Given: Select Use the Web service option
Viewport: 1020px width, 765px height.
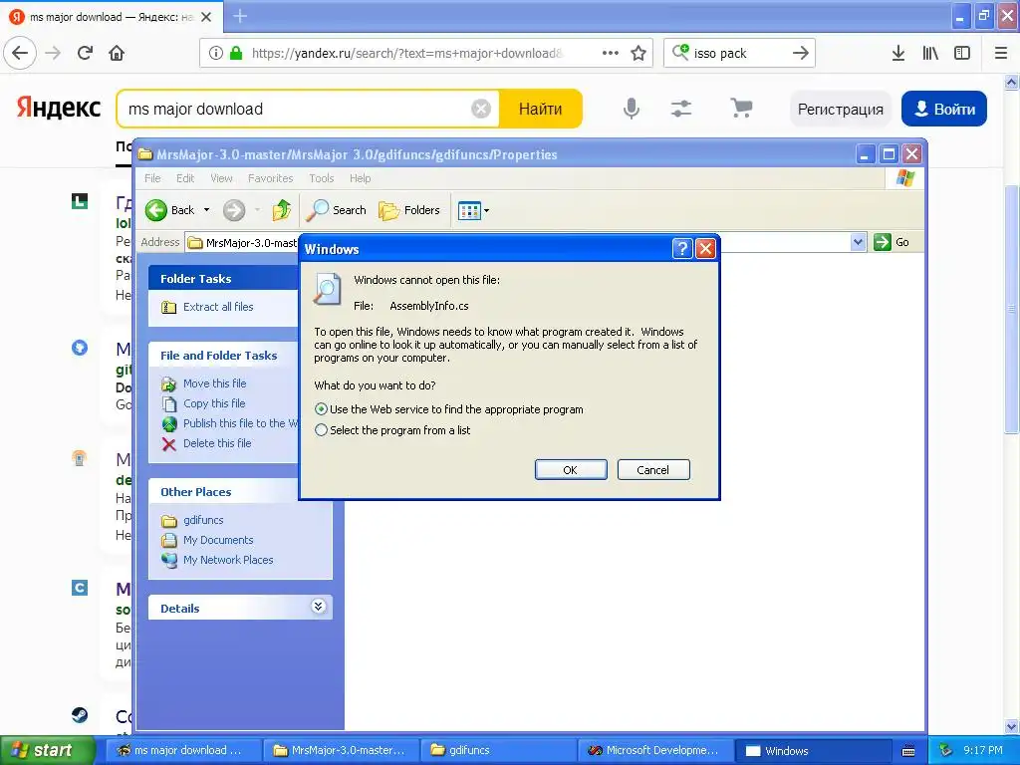Looking at the screenshot, I should (x=449, y=409).
